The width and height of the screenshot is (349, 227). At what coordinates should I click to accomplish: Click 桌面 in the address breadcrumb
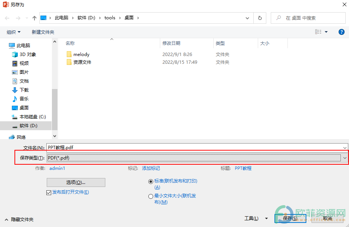[129, 18]
